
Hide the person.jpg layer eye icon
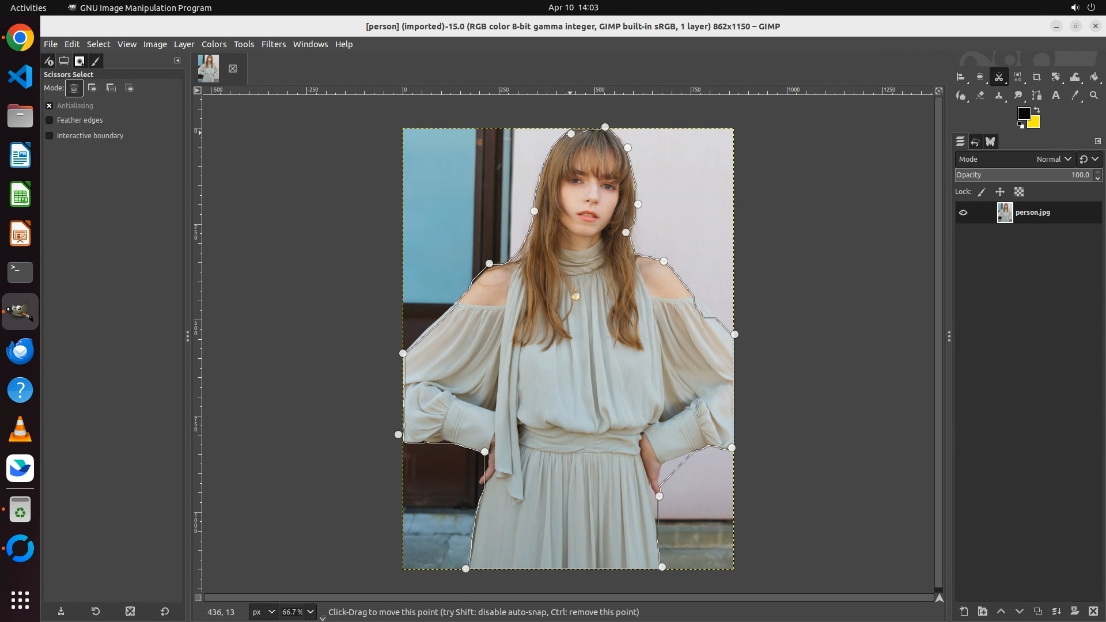(x=963, y=213)
